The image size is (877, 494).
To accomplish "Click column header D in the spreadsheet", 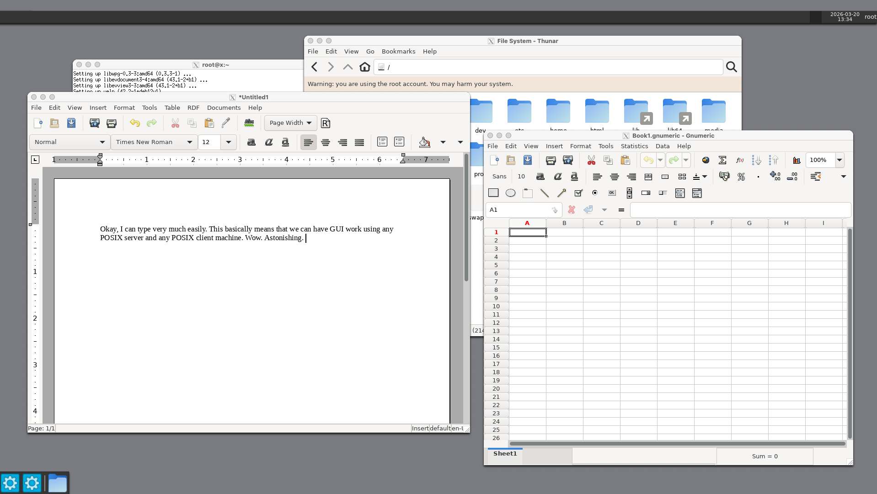I will coord(638,223).
